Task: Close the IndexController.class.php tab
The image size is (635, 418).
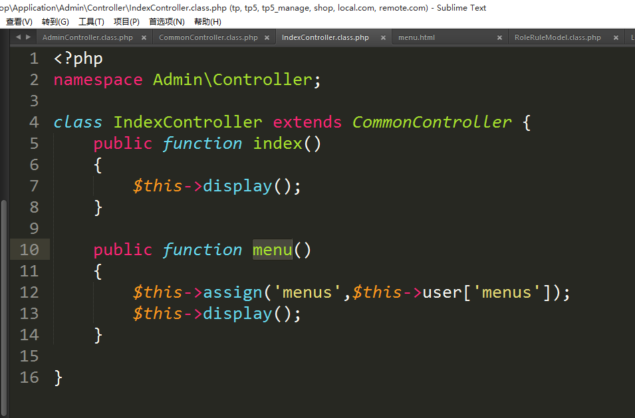Action: [x=383, y=38]
